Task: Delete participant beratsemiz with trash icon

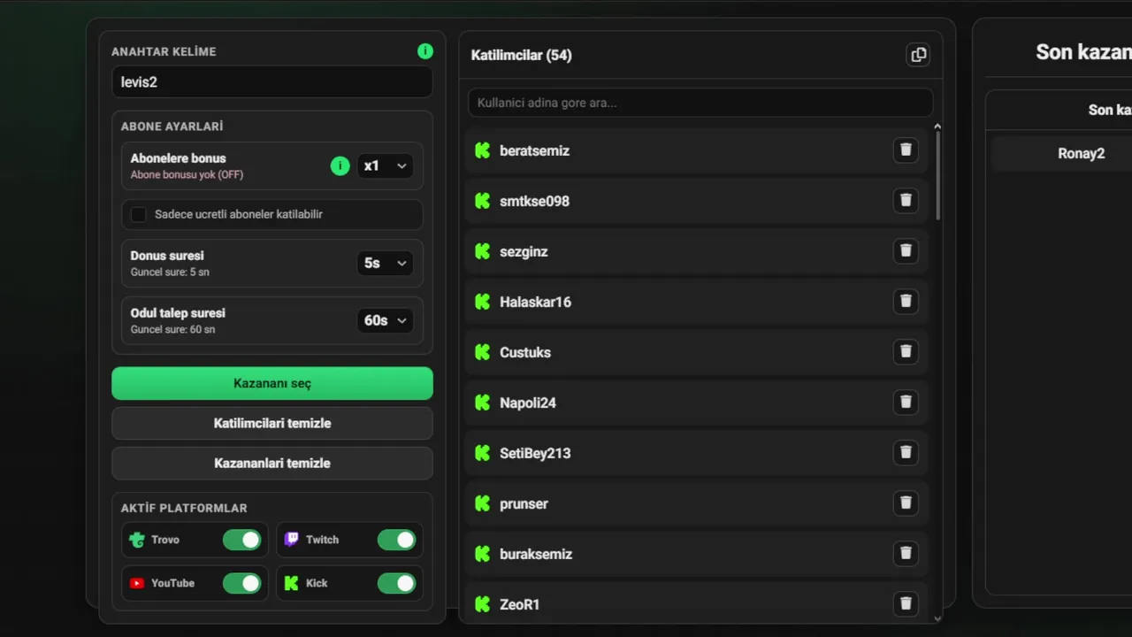Action: pos(906,150)
